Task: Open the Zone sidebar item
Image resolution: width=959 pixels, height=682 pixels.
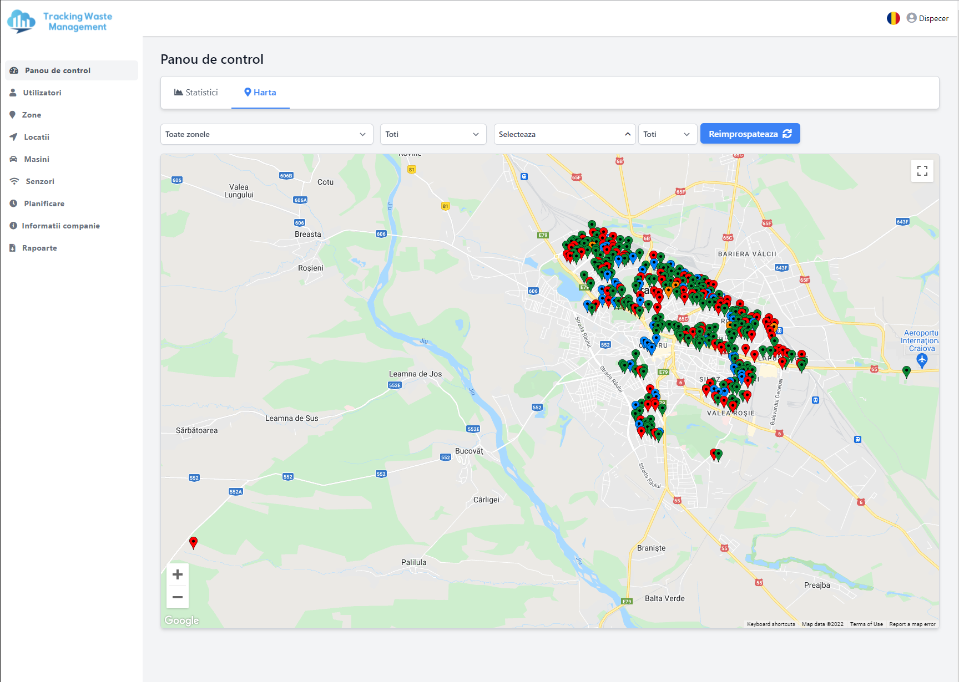Action: coord(32,115)
